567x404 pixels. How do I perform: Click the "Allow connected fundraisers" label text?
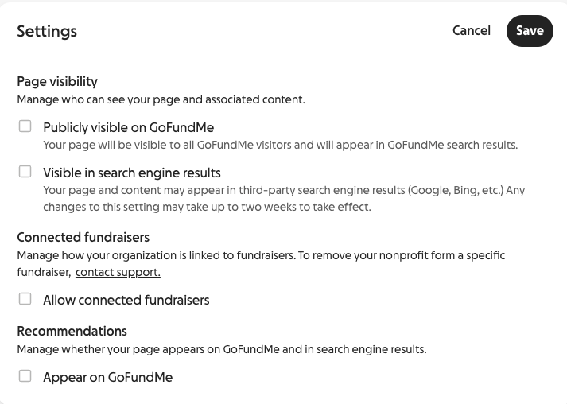tap(126, 300)
